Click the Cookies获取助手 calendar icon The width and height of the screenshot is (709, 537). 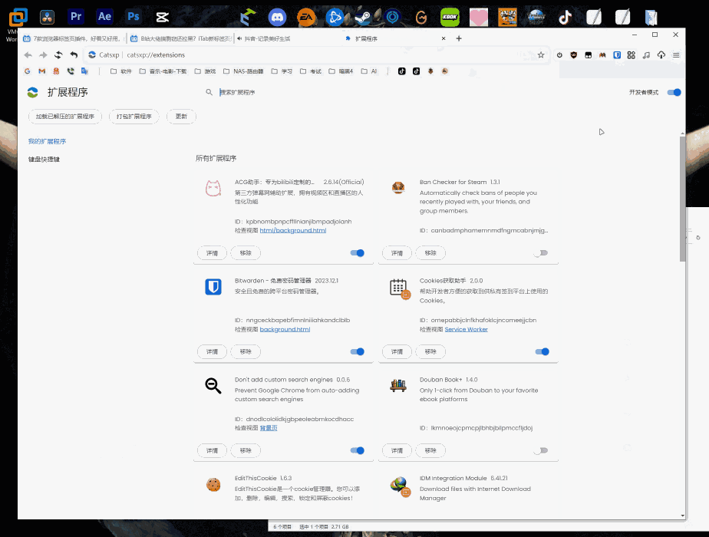coord(400,288)
